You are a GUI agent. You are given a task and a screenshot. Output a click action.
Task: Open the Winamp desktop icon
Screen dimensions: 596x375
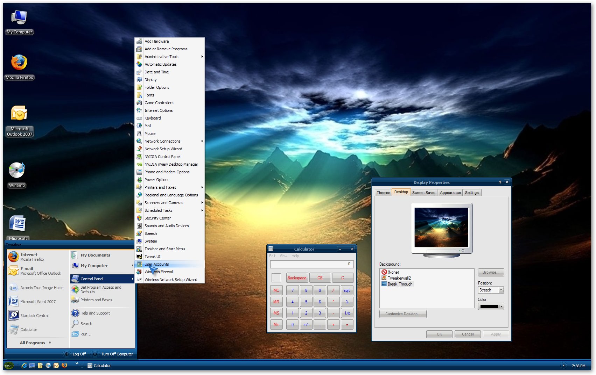pyautogui.click(x=17, y=171)
